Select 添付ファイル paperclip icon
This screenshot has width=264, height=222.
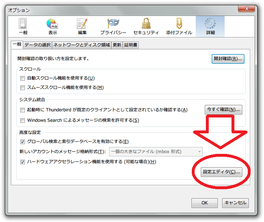click(x=179, y=27)
